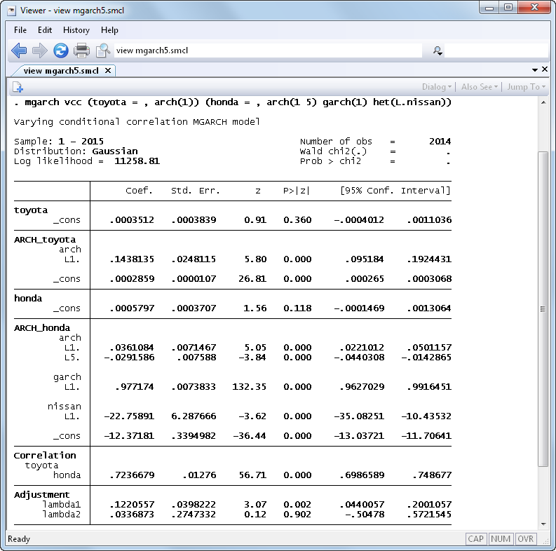
Task: Click the L5. arch row label
Action: (72, 358)
